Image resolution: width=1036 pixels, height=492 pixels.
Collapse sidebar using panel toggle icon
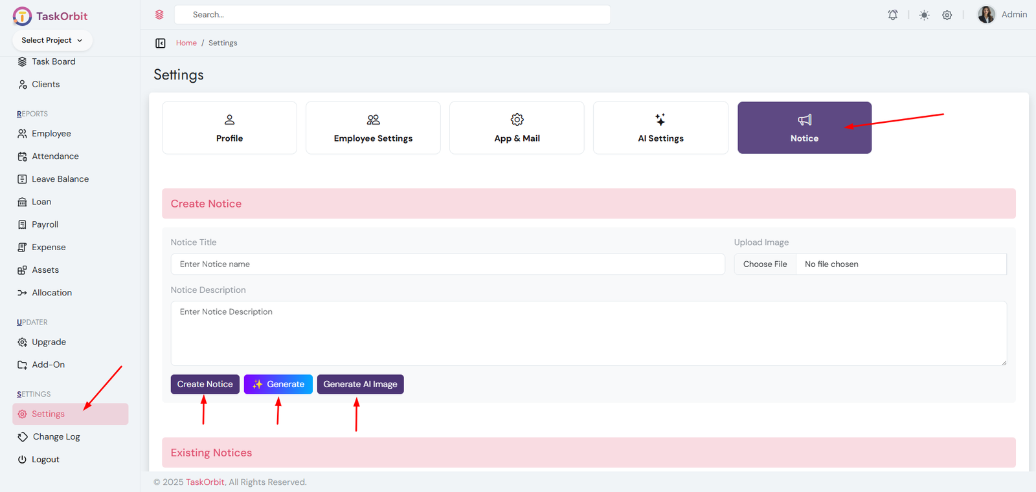(x=161, y=43)
